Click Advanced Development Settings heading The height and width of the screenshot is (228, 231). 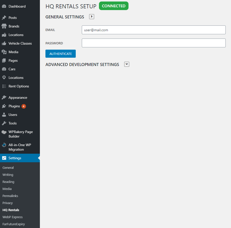(x=82, y=64)
